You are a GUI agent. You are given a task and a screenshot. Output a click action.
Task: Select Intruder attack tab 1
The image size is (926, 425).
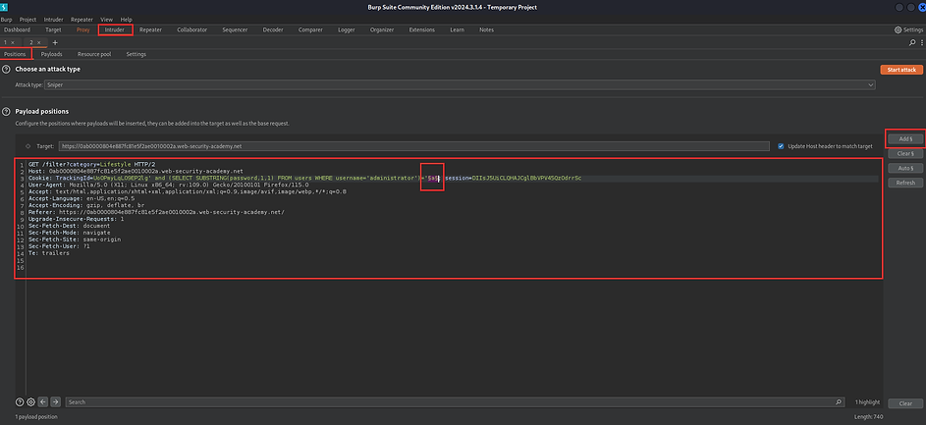tap(5, 42)
